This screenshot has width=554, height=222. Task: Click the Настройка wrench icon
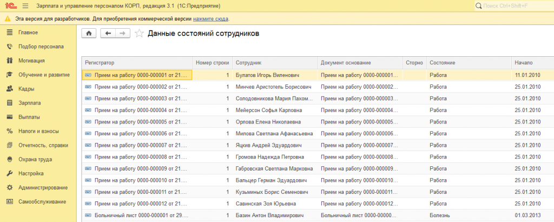[10, 174]
